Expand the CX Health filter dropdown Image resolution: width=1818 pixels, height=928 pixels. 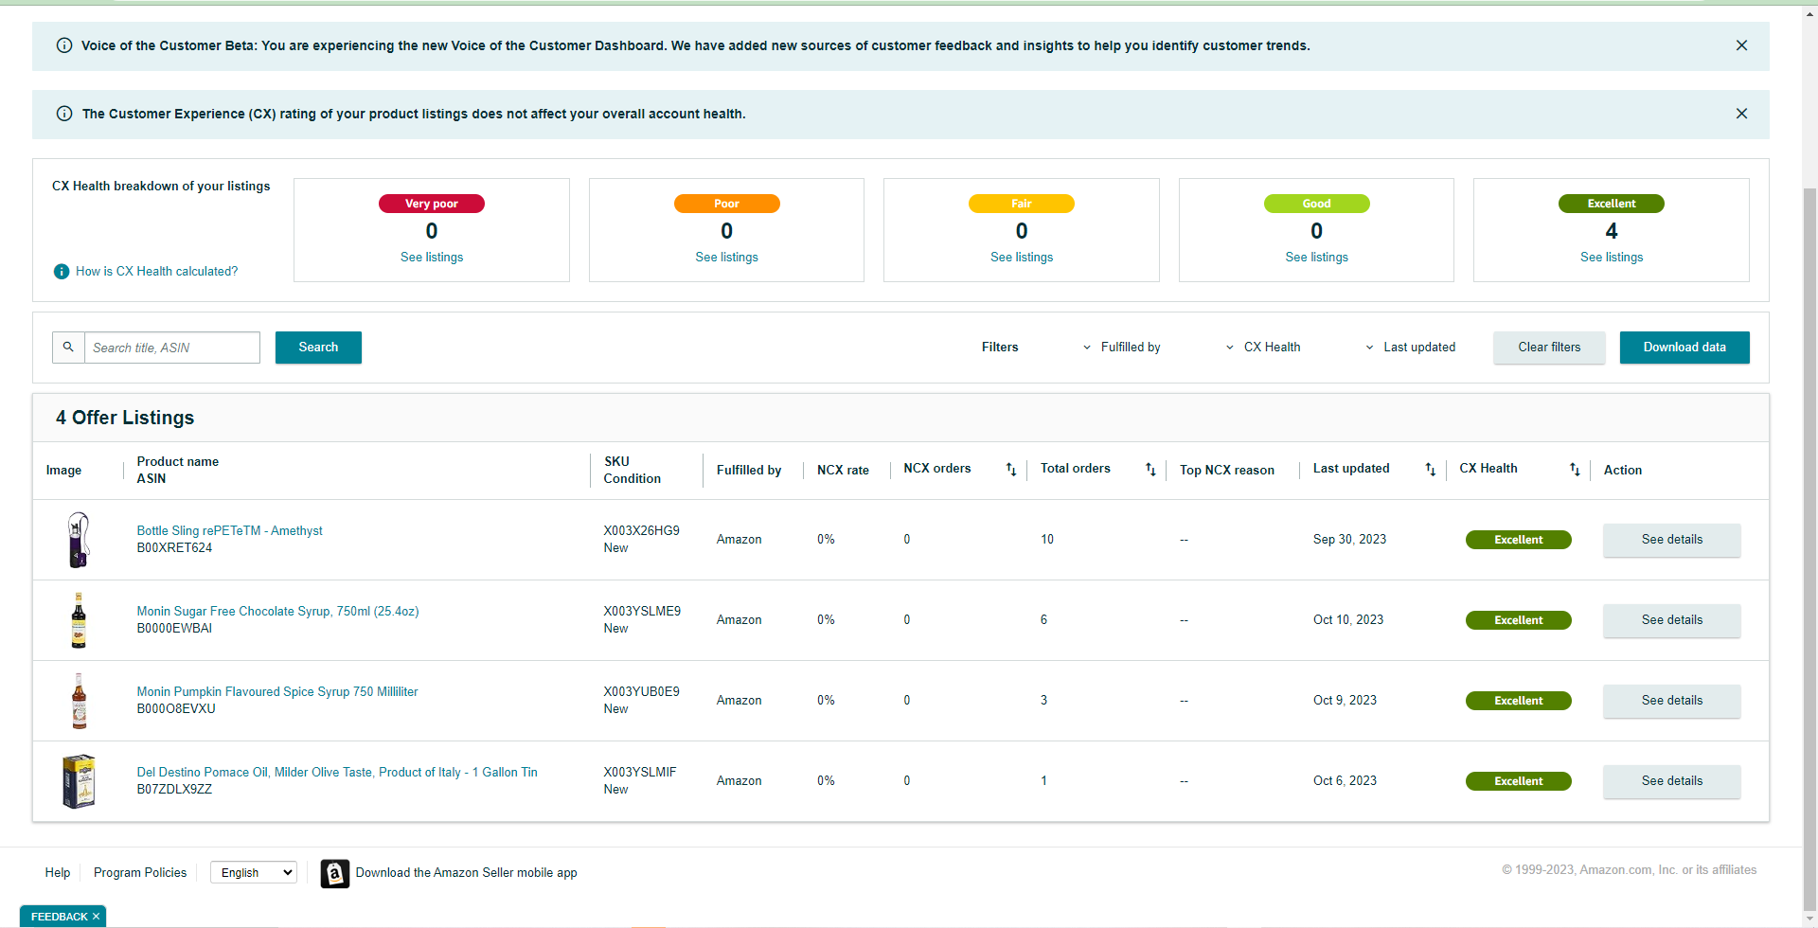[x=1263, y=348]
